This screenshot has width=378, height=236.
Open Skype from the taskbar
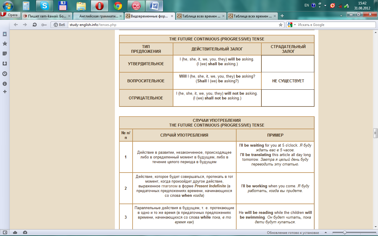point(45,6)
